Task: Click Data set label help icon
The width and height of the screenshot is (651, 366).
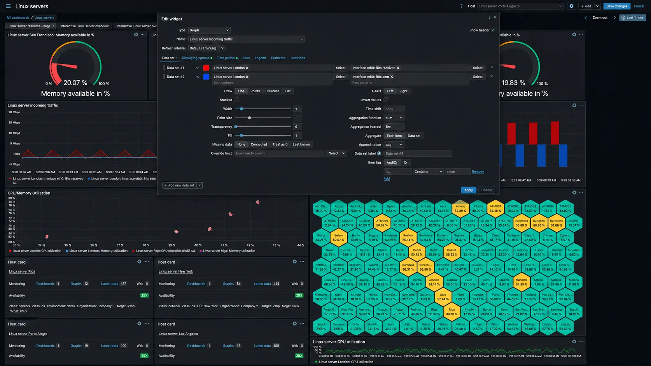Action: click(379, 153)
